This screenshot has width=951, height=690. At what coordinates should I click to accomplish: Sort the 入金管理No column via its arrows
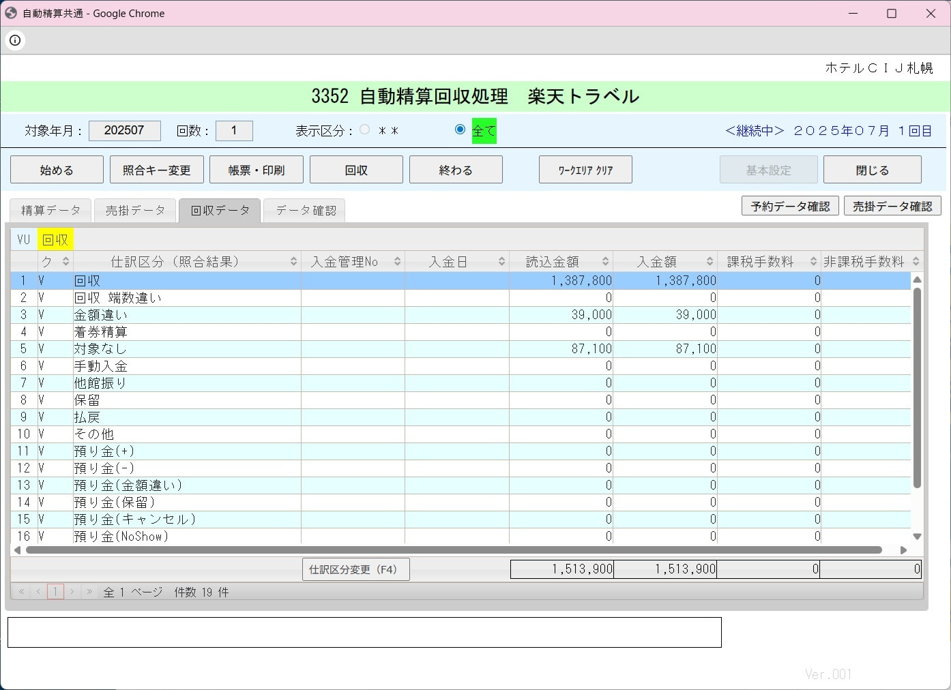pyautogui.click(x=397, y=261)
